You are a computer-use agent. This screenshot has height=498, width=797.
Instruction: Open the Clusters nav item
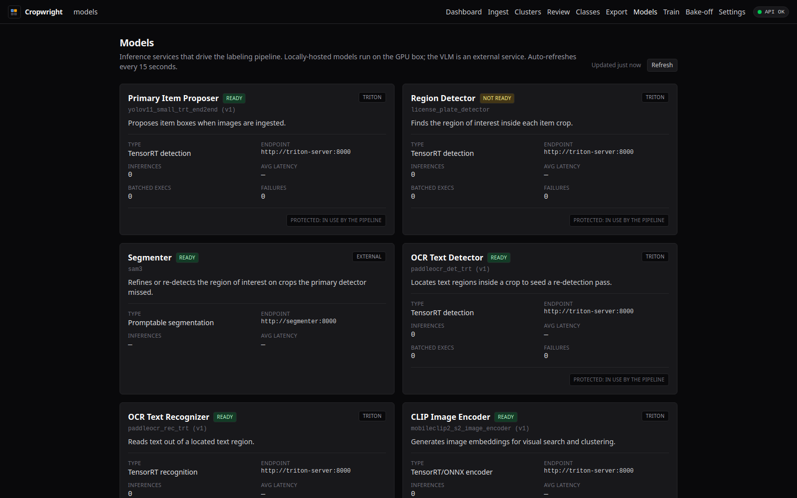tap(528, 12)
